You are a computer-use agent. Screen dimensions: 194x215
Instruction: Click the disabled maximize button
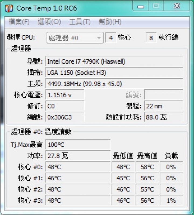[156, 6]
